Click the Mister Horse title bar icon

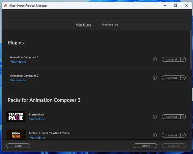pos(5,6)
